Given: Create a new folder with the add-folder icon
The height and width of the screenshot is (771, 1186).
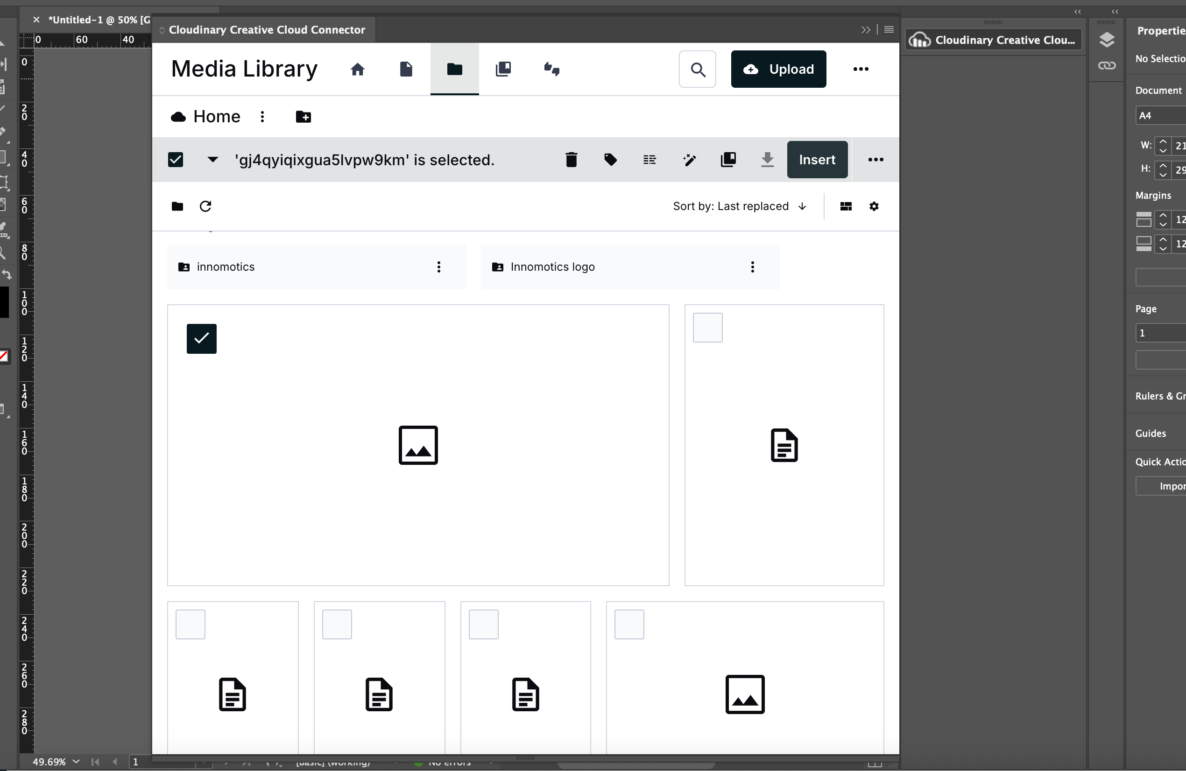Looking at the screenshot, I should tap(303, 117).
